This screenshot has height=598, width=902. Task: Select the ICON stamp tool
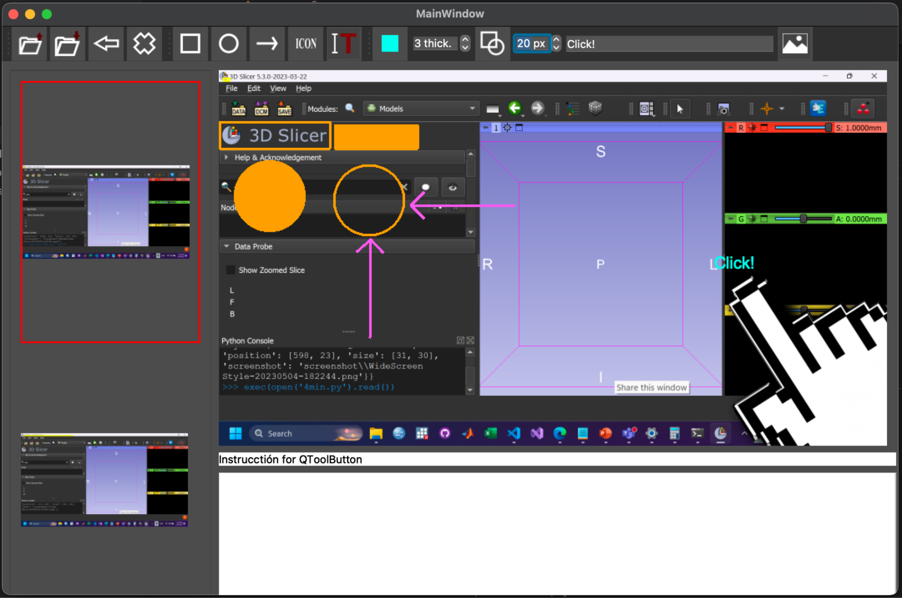305,43
